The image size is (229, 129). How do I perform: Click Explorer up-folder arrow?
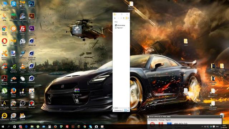(x=123, y=18)
